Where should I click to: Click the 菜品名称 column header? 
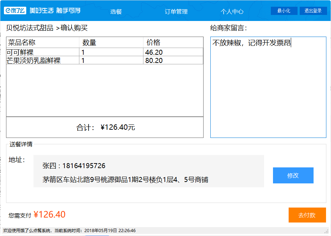(43, 43)
